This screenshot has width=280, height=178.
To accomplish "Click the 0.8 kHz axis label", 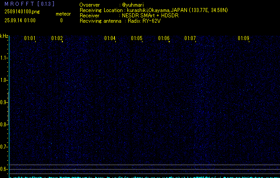I will (4, 125).
